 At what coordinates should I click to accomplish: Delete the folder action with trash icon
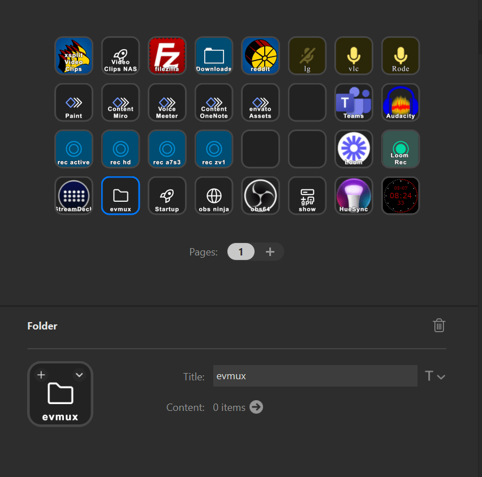(x=439, y=326)
